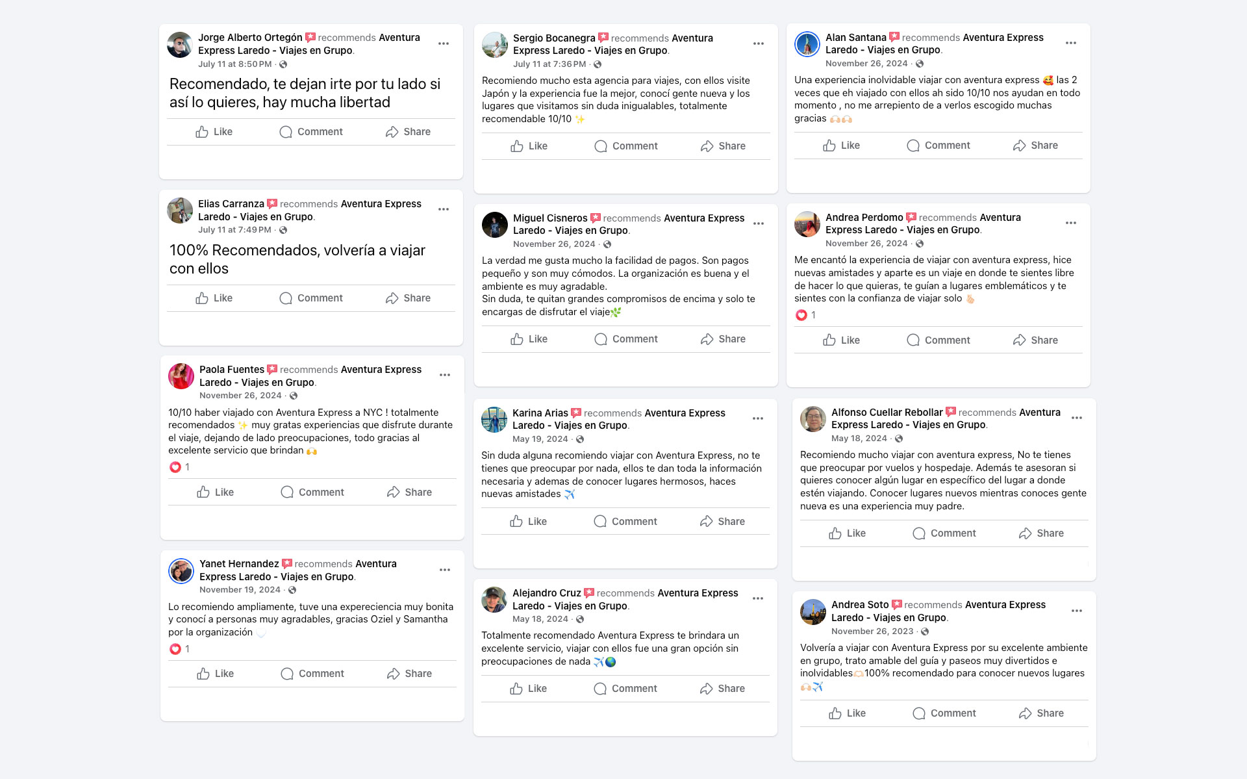
Task: Click Miguel Cisneros' profile picture
Action: [x=495, y=225]
